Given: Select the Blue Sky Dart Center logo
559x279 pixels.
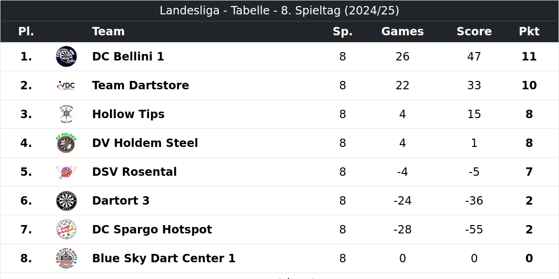Looking at the screenshot, I should click(66, 259).
